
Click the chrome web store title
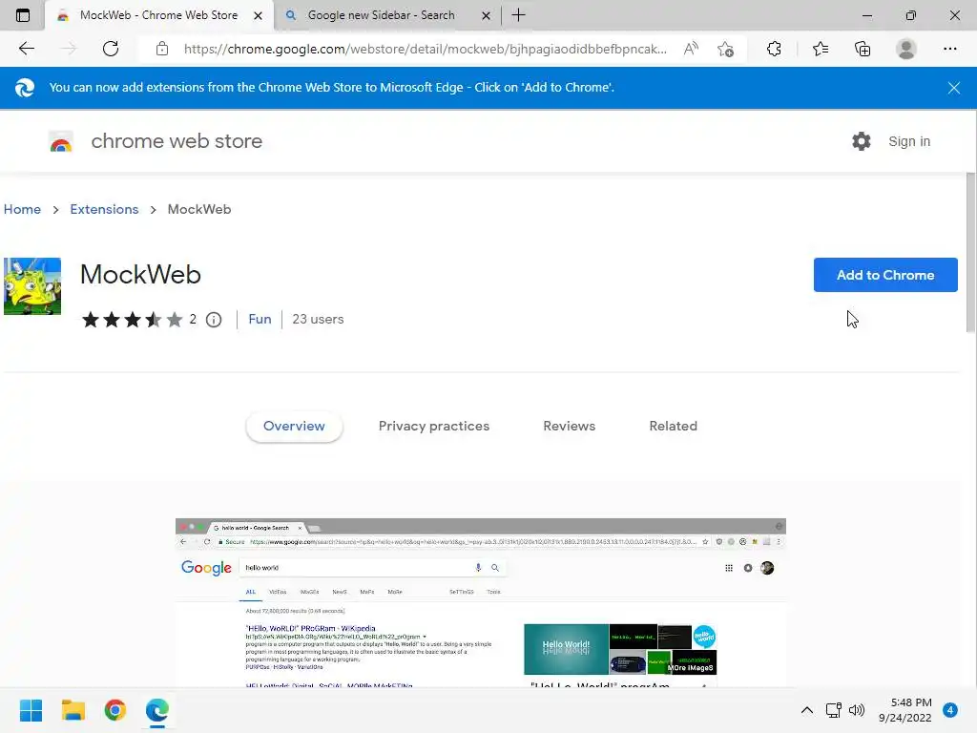point(177,141)
